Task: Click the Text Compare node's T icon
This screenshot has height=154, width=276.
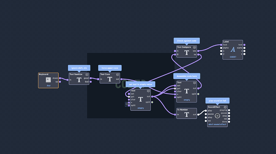Action: point(186,53)
